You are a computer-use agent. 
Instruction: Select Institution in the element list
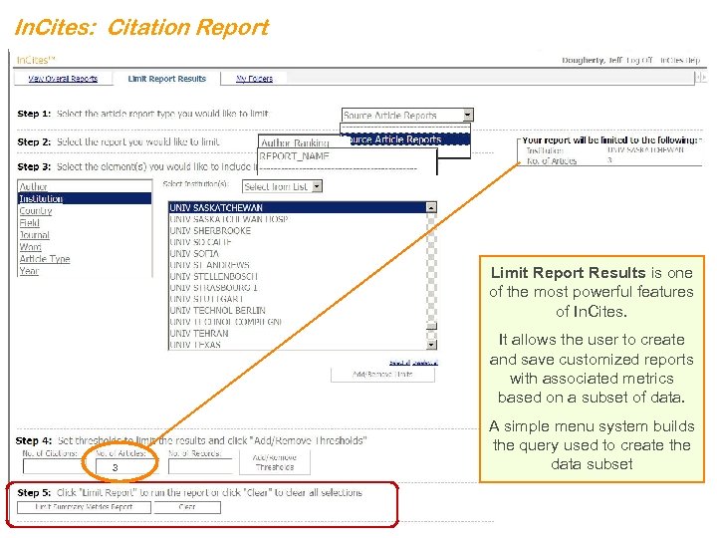tap(85, 198)
